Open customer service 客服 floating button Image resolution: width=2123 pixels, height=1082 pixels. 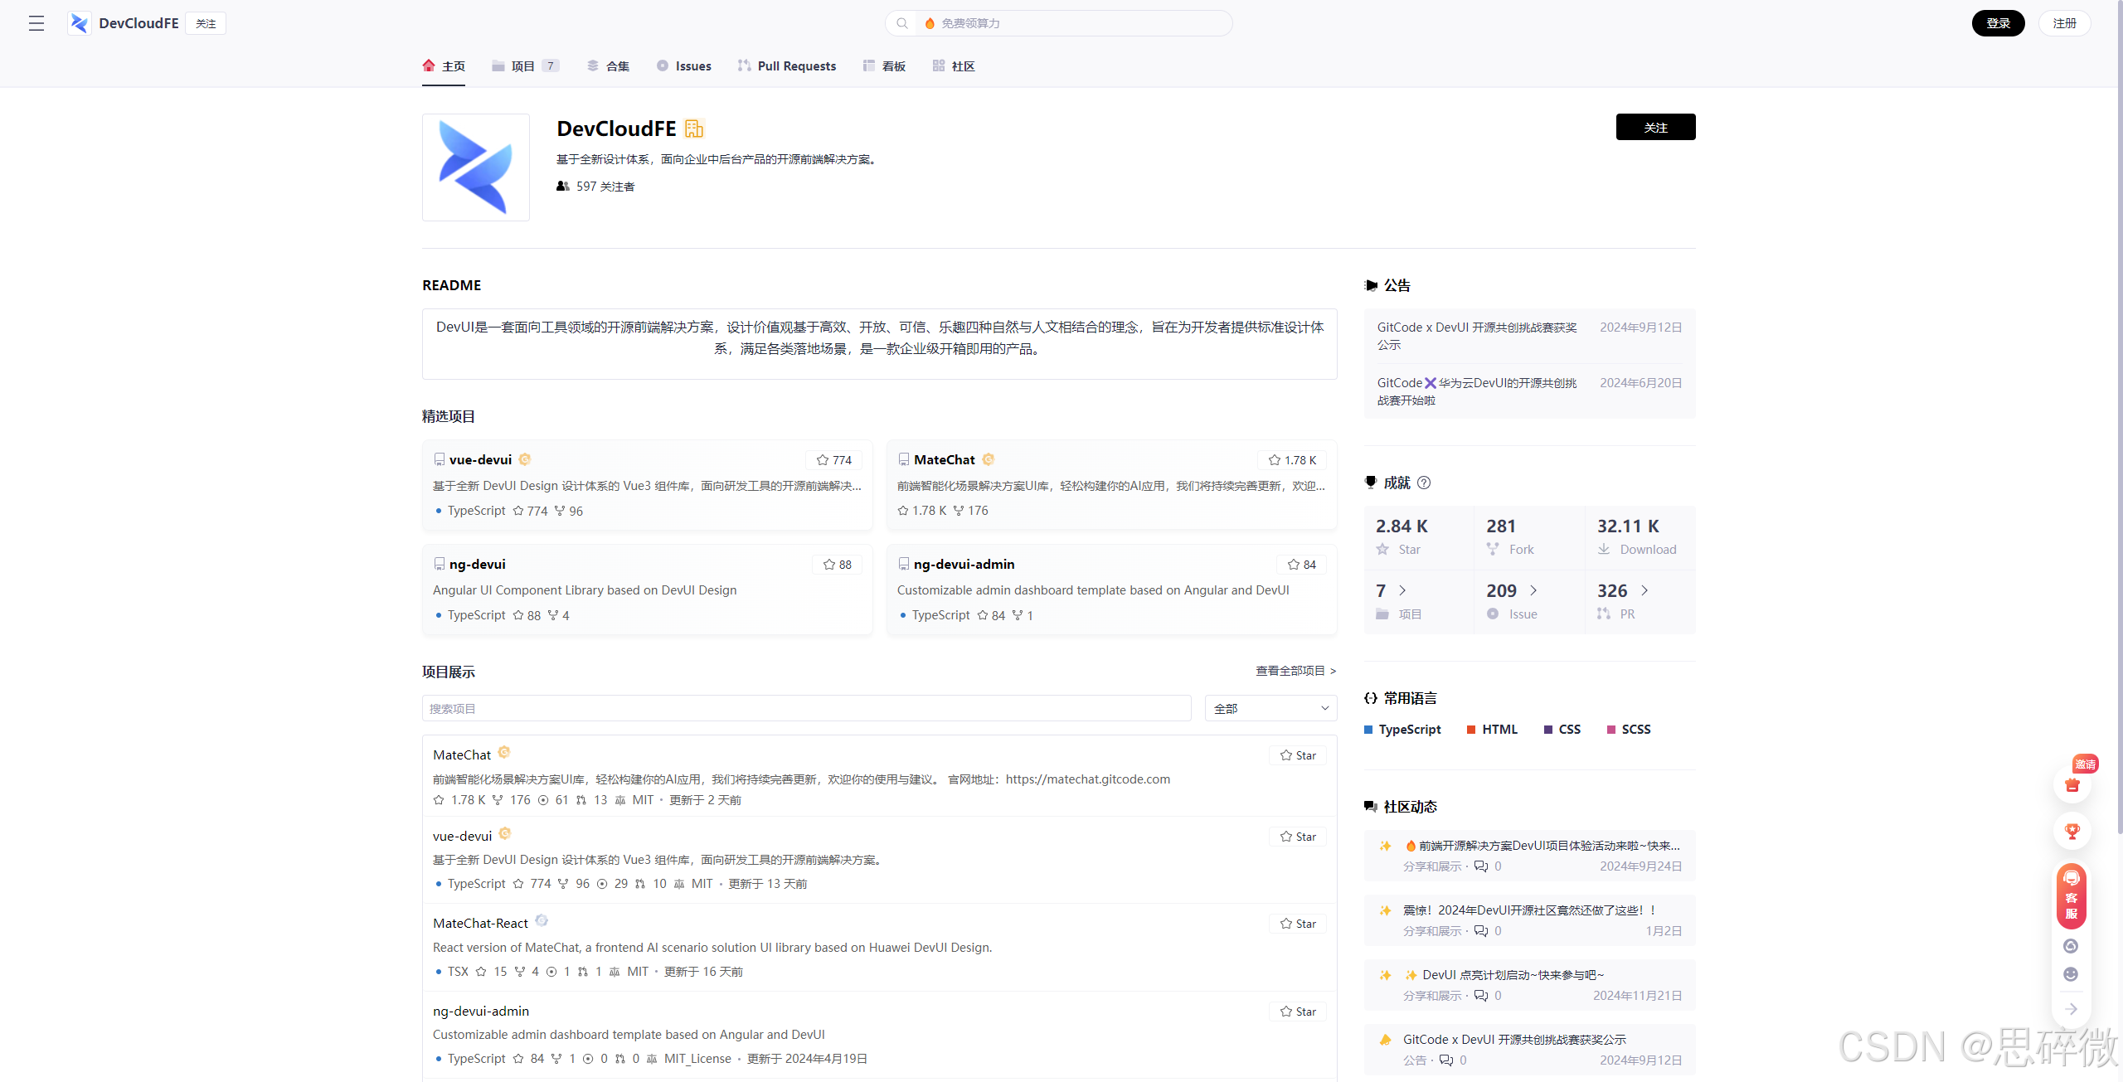coord(2072,895)
